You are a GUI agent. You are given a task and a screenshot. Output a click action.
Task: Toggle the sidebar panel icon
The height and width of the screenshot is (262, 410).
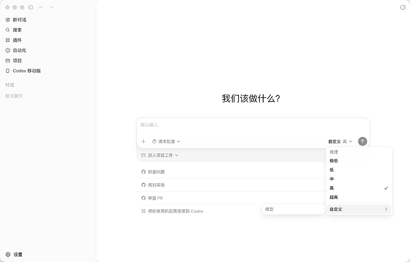click(31, 7)
